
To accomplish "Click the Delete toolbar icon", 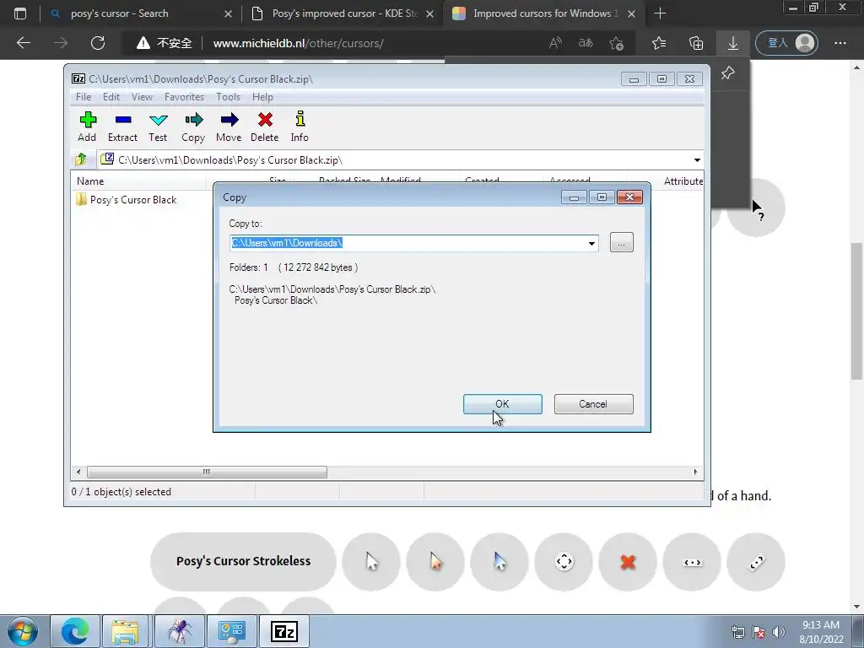I will tap(264, 127).
